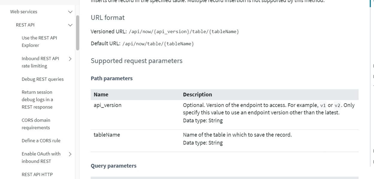The width and height of the screenshot is (374, 179).
Task: Click the api_version parameter name cell
Action: (107, 105)
